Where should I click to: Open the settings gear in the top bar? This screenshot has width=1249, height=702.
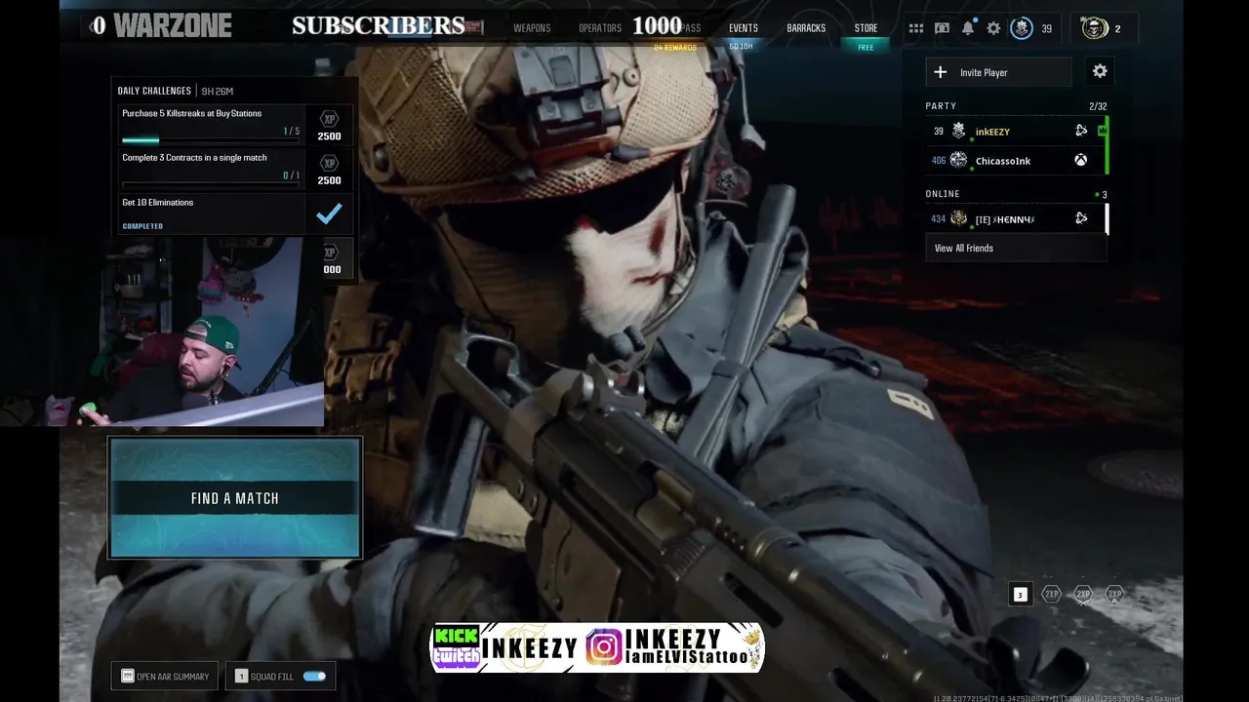tap(993, 28)
